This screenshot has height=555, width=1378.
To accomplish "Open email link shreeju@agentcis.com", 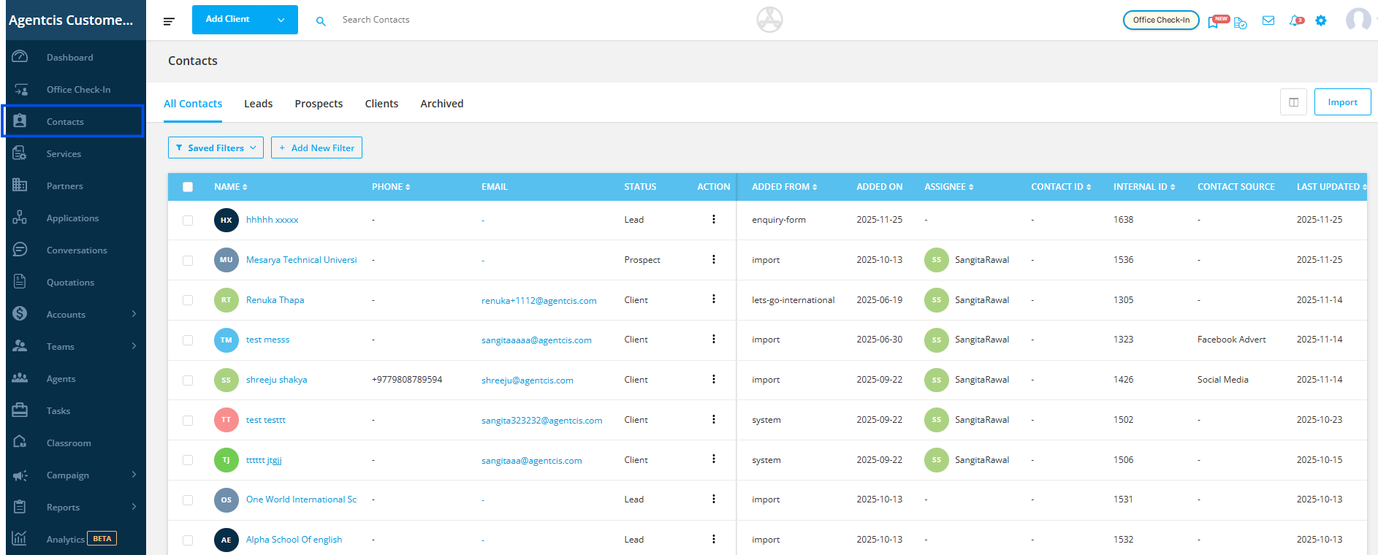I will pos(528,380).
